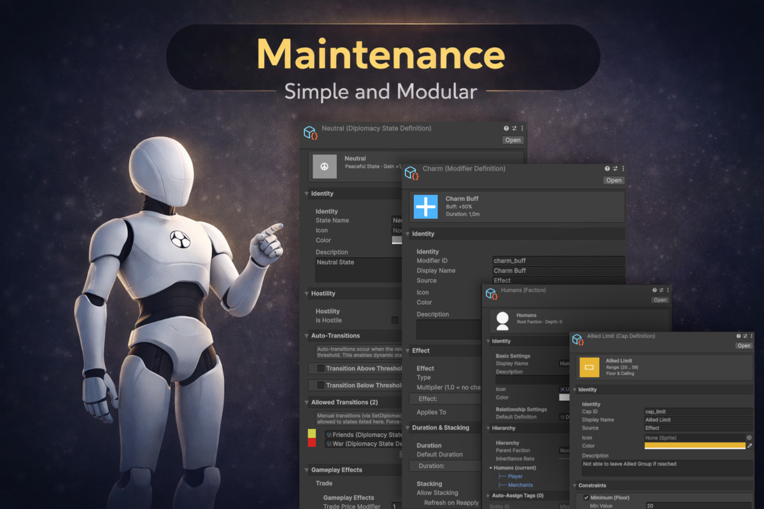This screenshot has height=509, width=764.
Task: Collapse the Gameplay Effects section
Action: click(x=306, y=470)
